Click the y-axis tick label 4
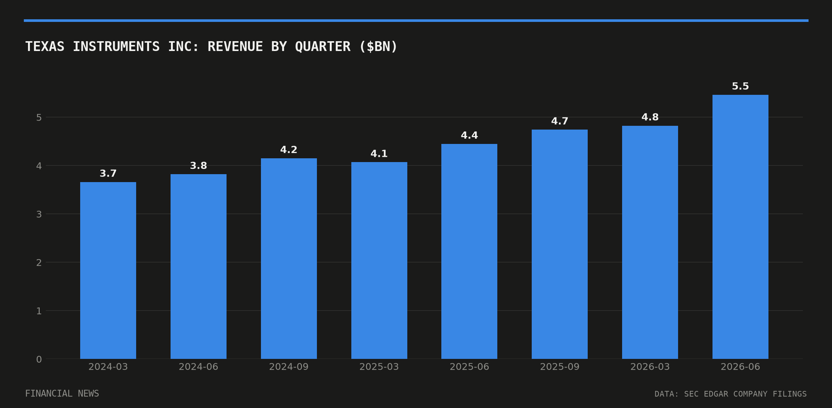832x408 pixels. click(39, 166)
